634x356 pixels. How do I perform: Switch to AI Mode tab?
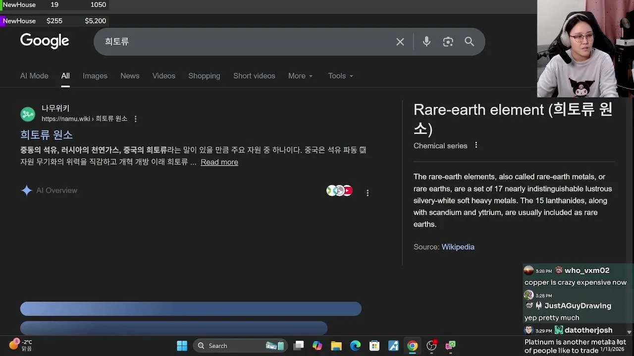coord(34,76)
